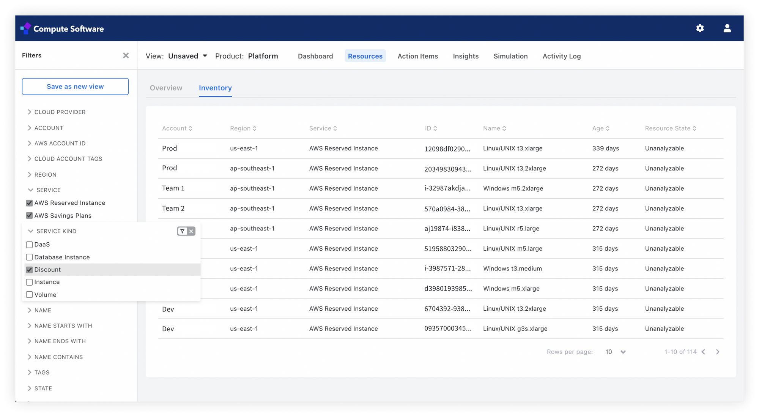
Task: Go to next page of results
Action: click(x=717, y=352)
